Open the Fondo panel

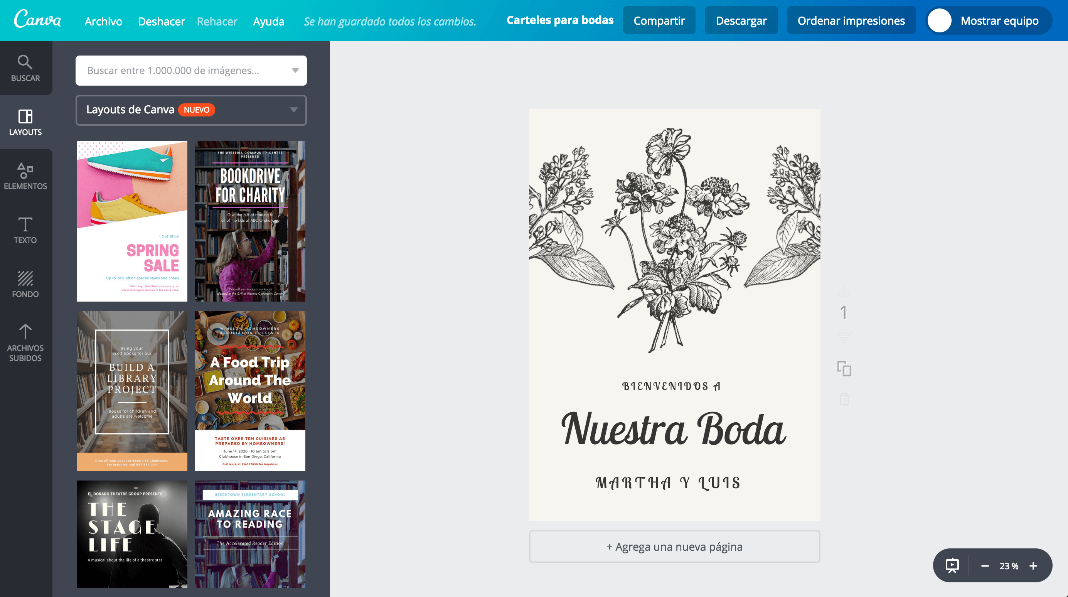[26, 284]
